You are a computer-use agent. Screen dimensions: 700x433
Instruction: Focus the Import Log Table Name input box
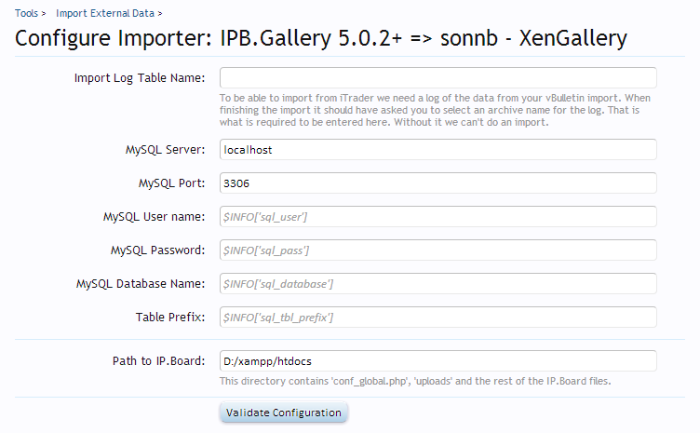point(437,78)
